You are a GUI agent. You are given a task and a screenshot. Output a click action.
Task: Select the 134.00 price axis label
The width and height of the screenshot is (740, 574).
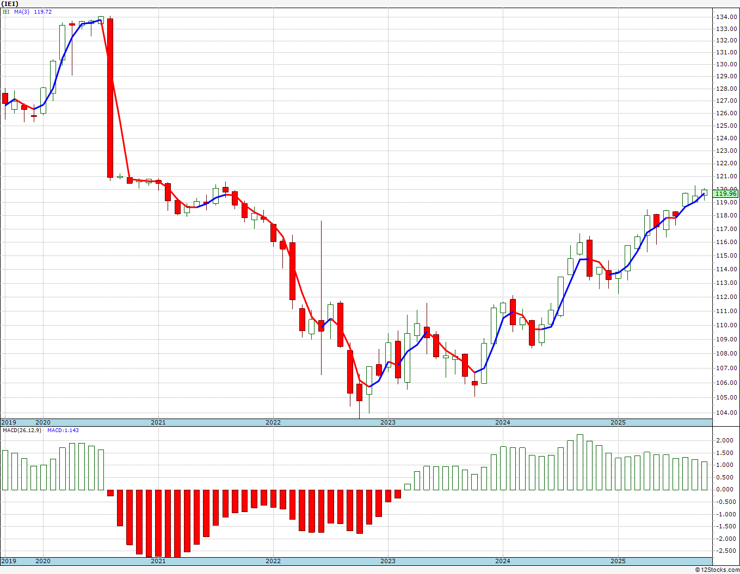[726, 16]
